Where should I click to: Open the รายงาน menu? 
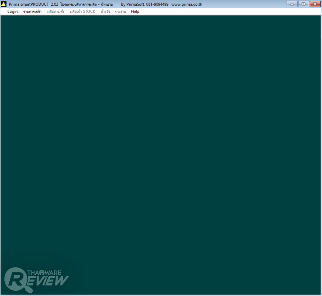pyautogui.click(x=120, y=11)
